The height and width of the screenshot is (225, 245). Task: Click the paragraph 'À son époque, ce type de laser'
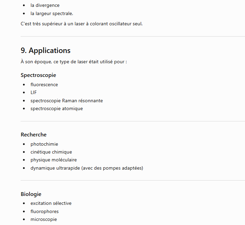coord(74,62)
